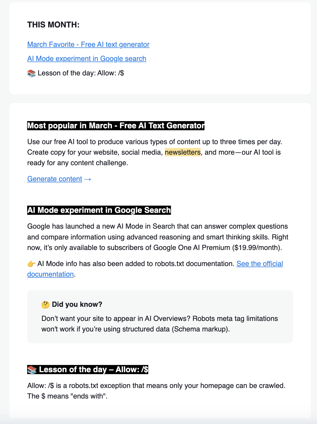This screenshot has width=317, height=424.
Task: Click the paragraph starting Google has launched
Action: click(157, 237)
